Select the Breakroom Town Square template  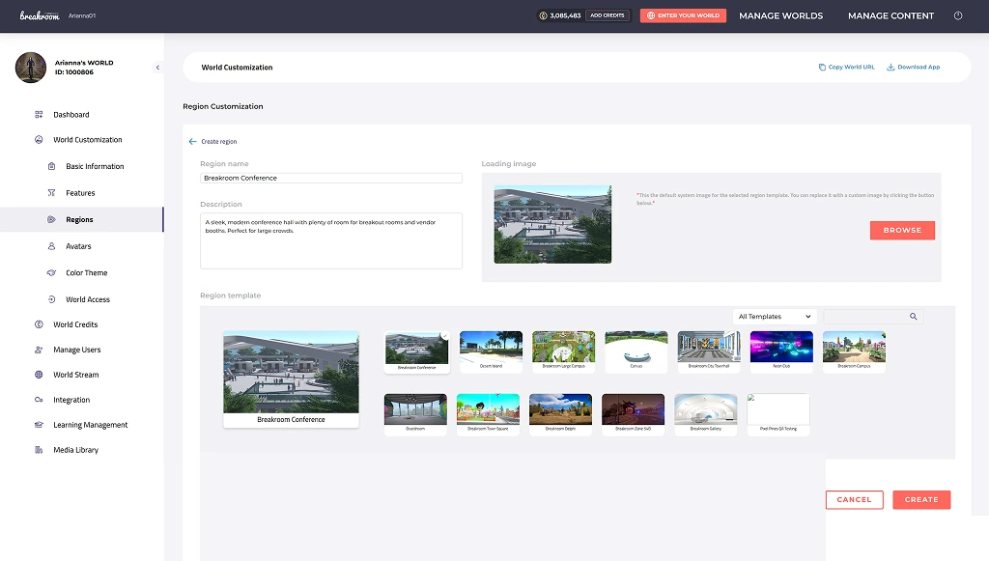[488, 415]
